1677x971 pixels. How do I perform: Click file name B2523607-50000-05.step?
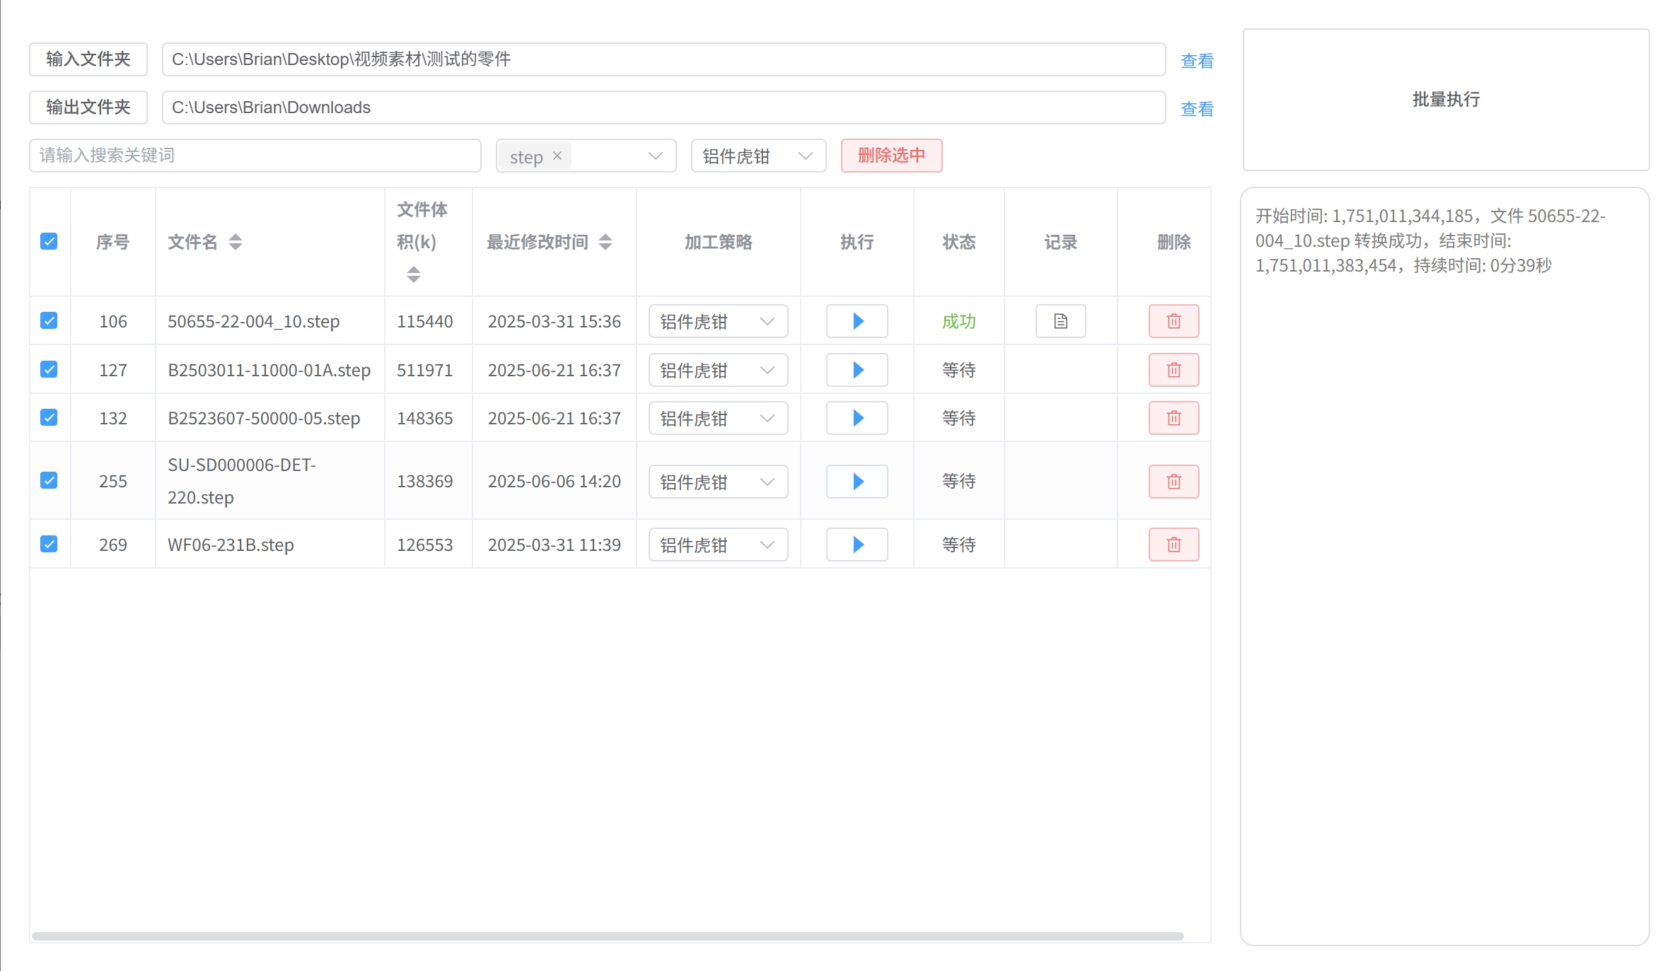(264, 418)
